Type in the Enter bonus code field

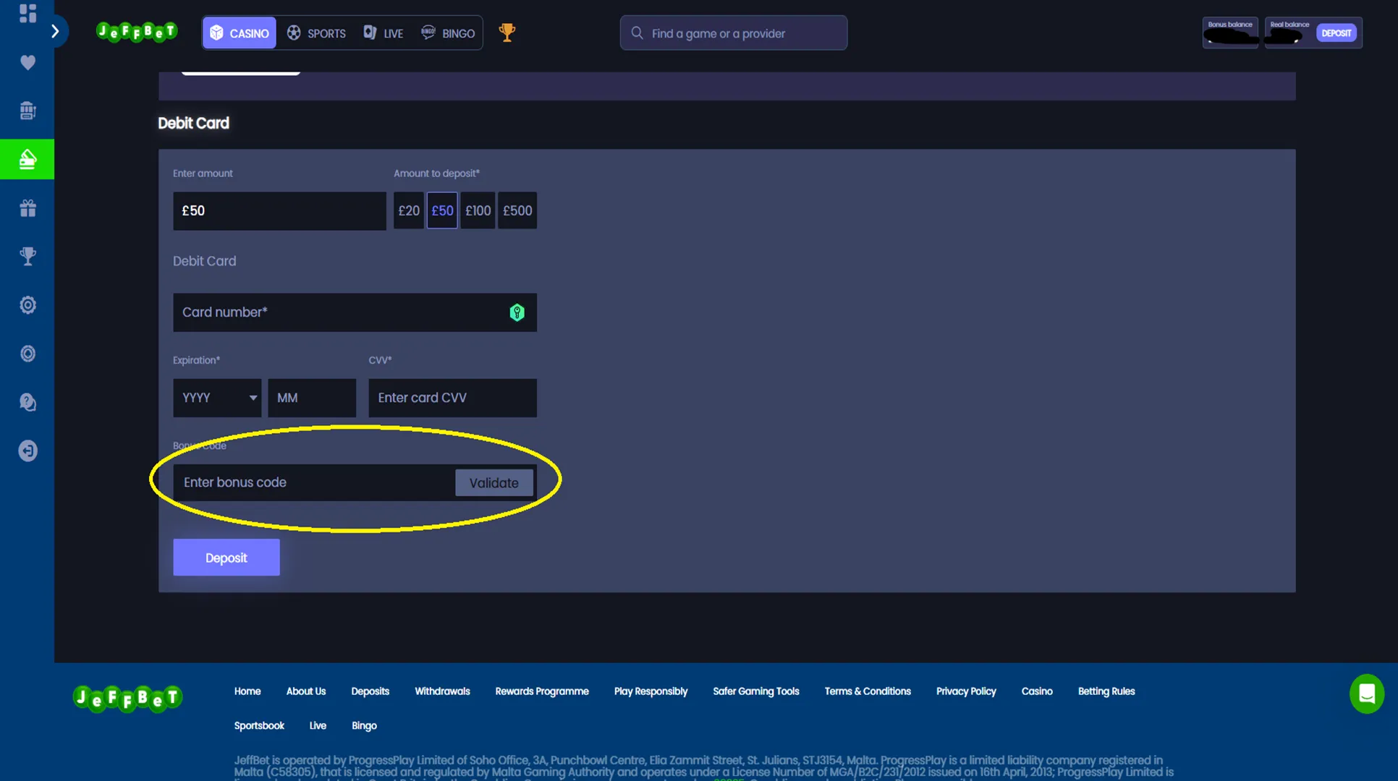[x=304, y=482]
